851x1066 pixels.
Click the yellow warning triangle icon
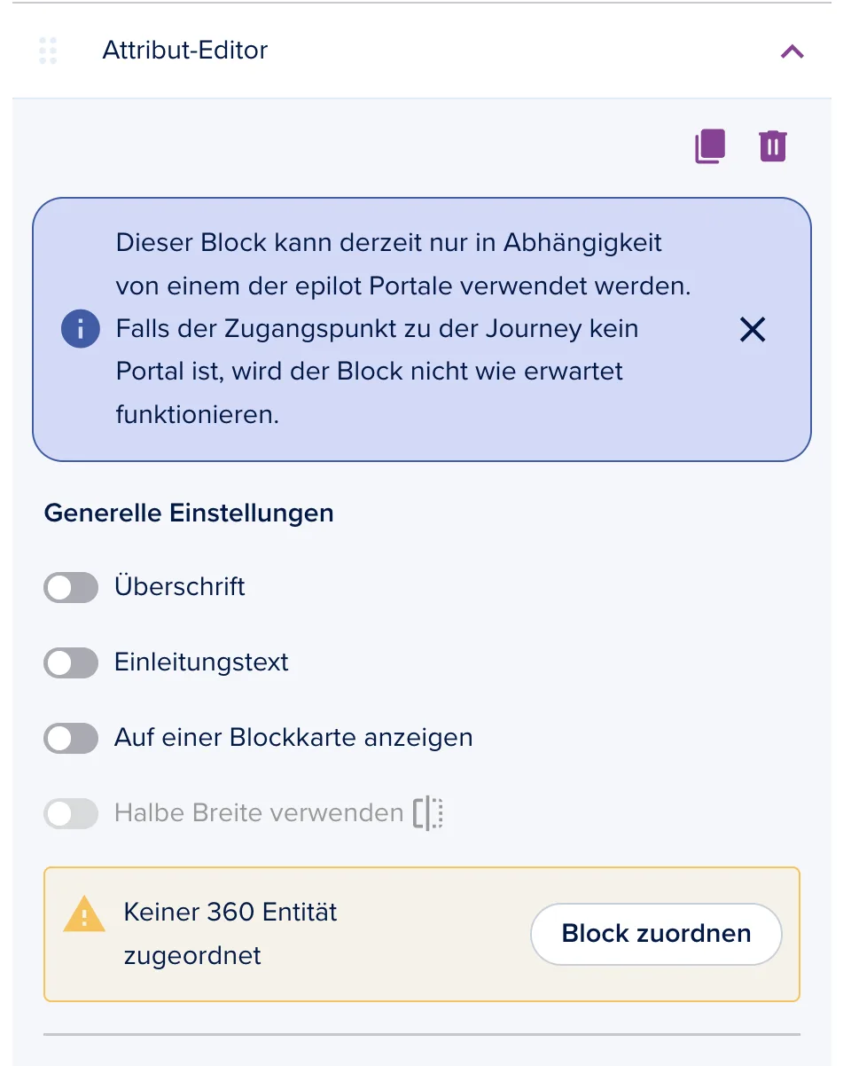pos(85,913)
